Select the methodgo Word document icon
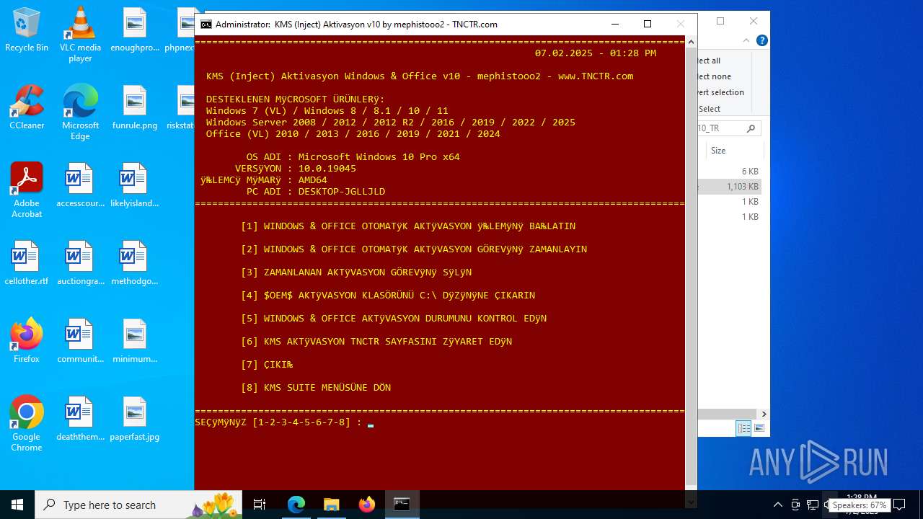Viewport: 923px width, 519px height. click(x=134, y=263)
